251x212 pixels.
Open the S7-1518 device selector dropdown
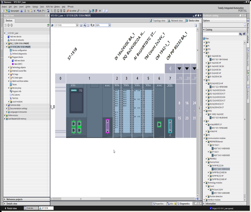[x=77, y=25]
